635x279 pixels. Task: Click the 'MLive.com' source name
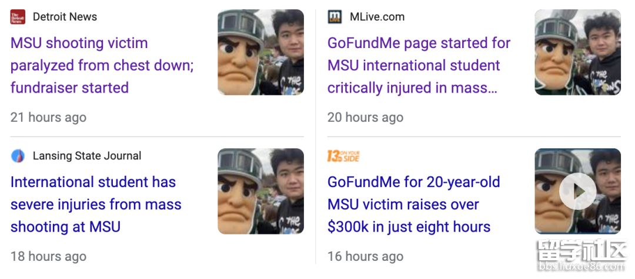click(377, 17)
